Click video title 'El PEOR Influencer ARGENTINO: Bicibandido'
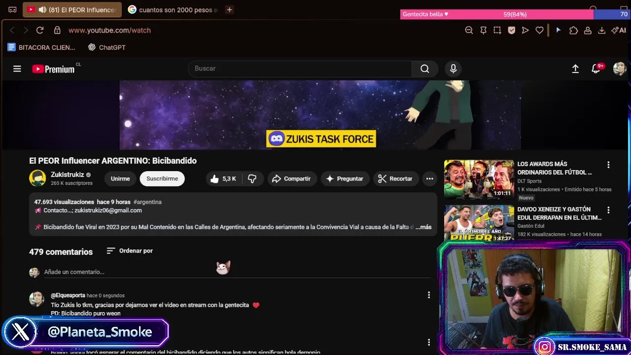The width and height of the screenshot is (631, 355). (113, 161)
